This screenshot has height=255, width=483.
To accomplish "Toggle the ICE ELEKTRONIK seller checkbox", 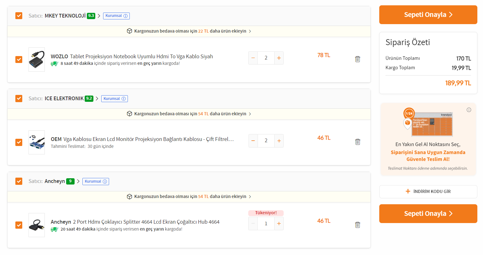I will point(19,98).
